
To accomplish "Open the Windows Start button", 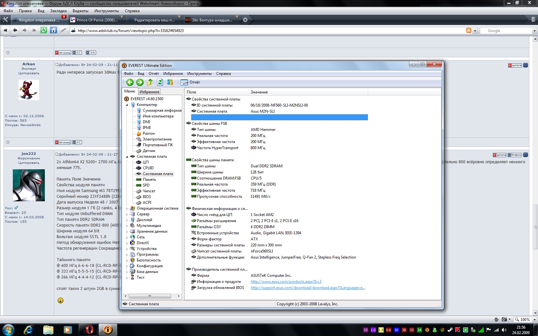I will 8,330.
